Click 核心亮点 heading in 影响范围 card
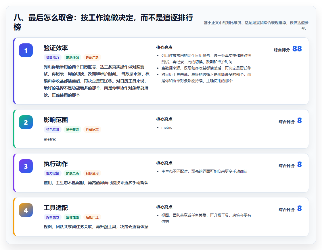Image resolution: width=322 pixels, height=250 pixels. (164, 119)
